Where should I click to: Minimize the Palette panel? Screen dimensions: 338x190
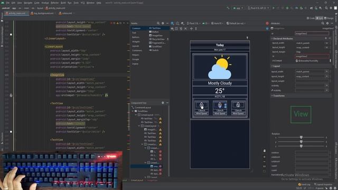[x=167, y=23]
